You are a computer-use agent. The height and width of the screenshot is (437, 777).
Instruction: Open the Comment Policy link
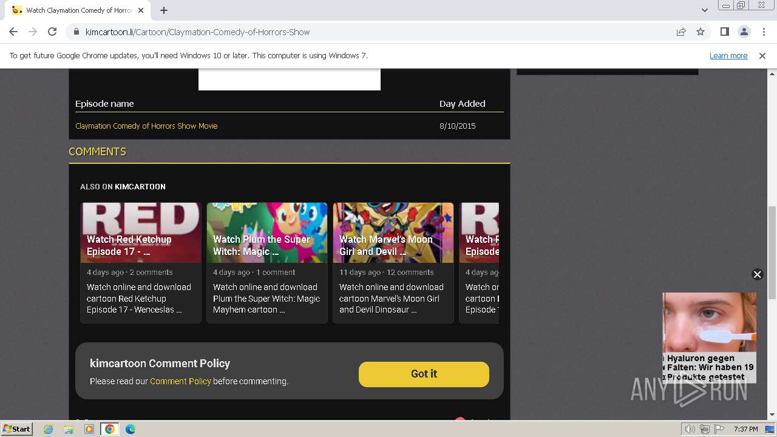point(180,381)
